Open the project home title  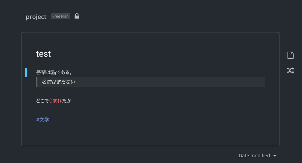pos(36,17)
